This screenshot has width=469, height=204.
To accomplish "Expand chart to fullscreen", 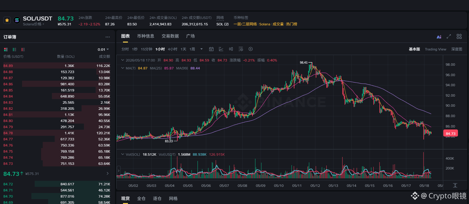I will (x=449, y=36).
